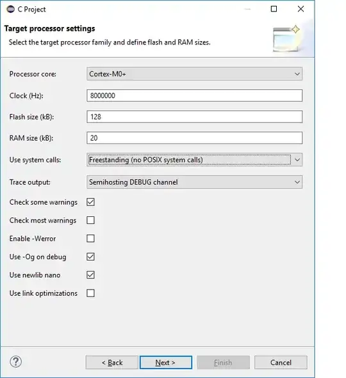Screen dimensions: 346x378
Task: Enable the Check most warnings checkbox
Action: (90, 220)
